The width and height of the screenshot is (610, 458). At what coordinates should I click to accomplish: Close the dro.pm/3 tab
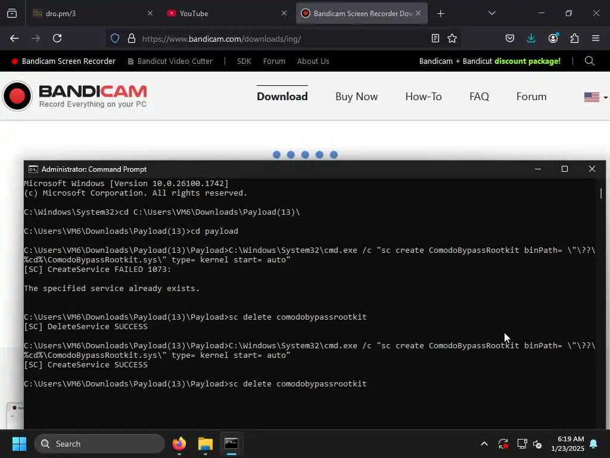pyautogui.click(x=150, y=14)
